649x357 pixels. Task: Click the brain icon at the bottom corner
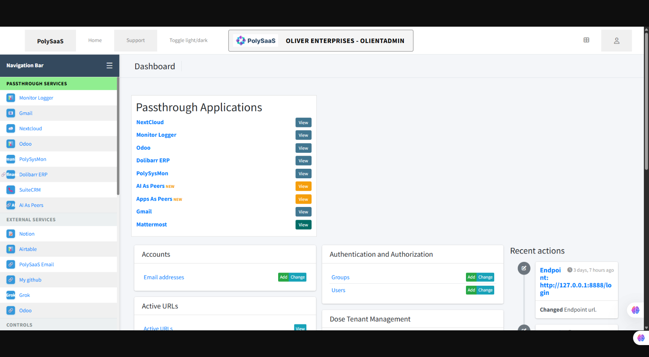tap(641, 338)
